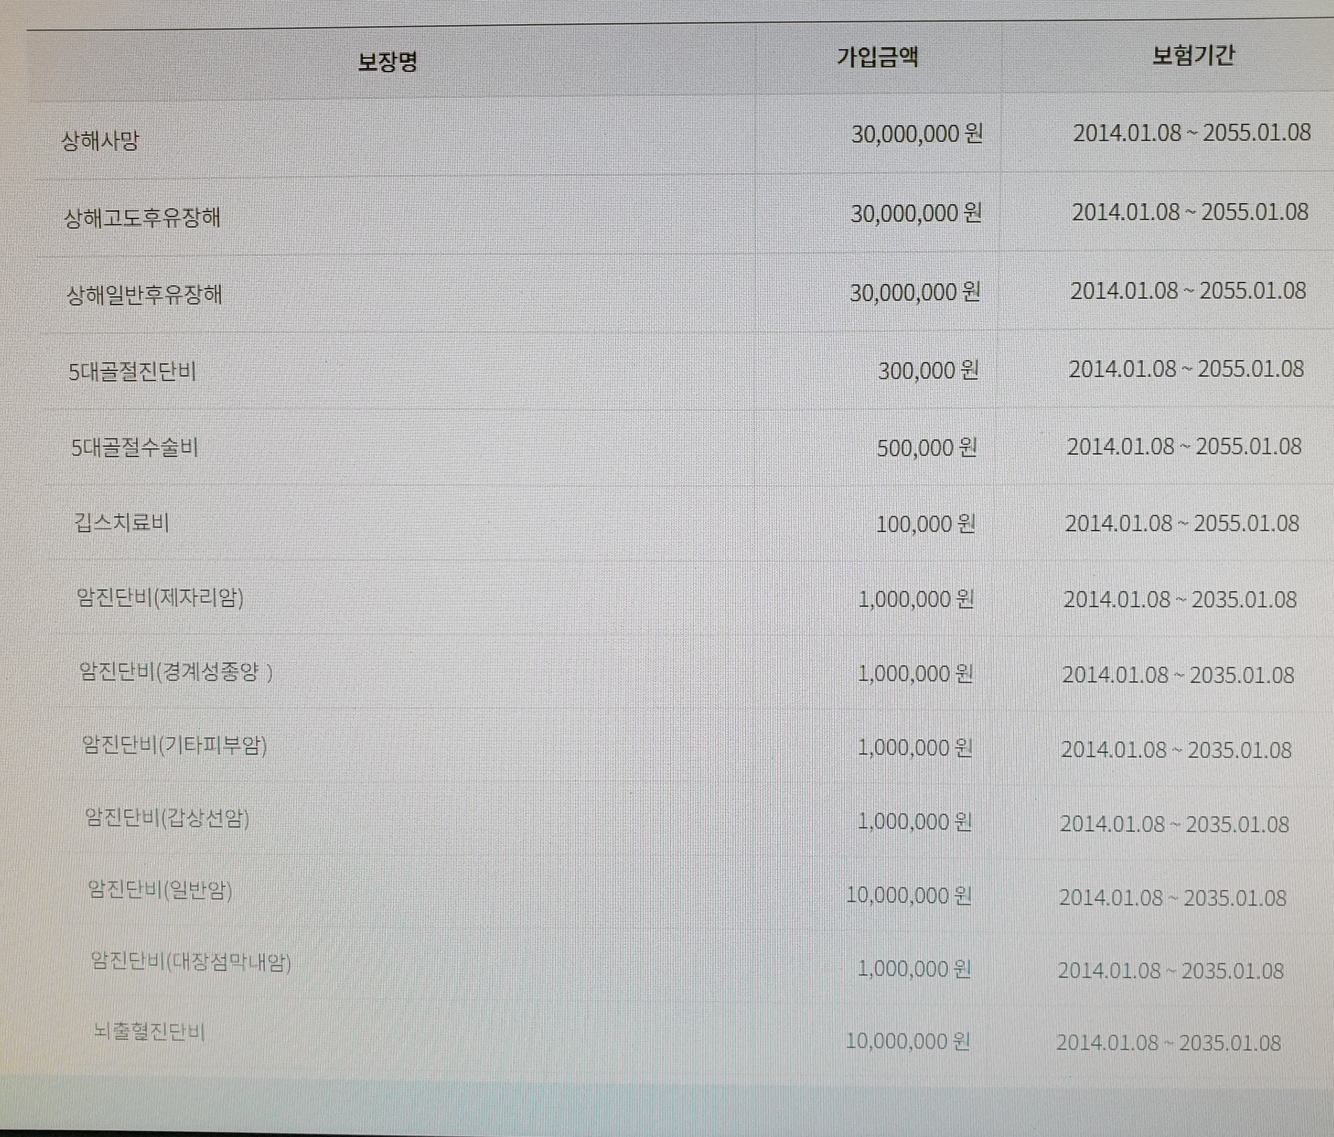Click the 보장명 column header
The height and width of the screenshot is (1137, 1334).
[387, 61]
